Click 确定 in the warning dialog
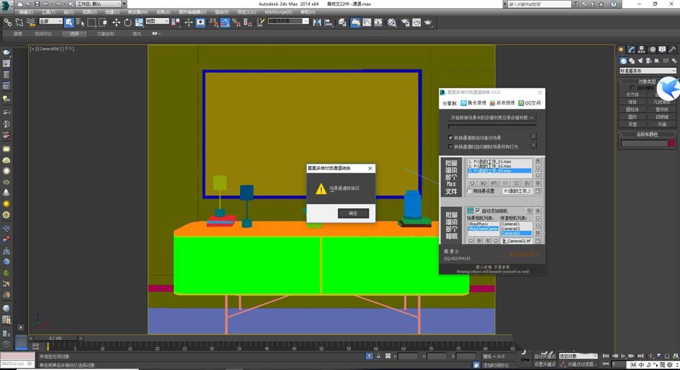Image resolution: width=680 pixels, height=370 pixels. point(354,213)
